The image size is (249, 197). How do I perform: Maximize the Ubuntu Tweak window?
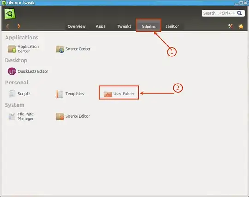[x=241, y=3]
